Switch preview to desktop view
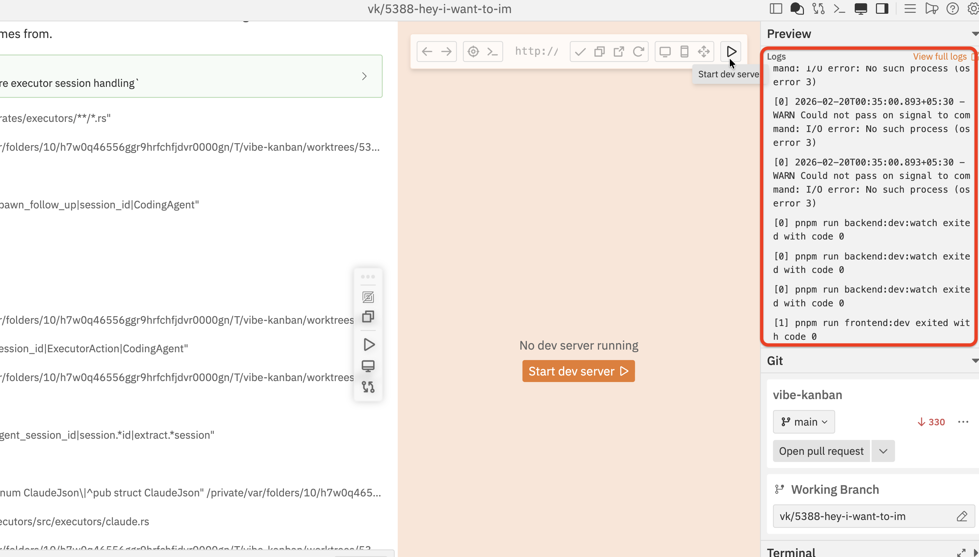This screenshot has height=557, width=979. coord(665,51)
